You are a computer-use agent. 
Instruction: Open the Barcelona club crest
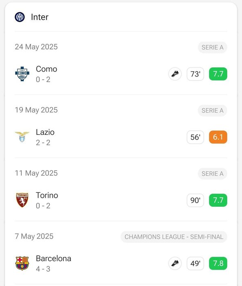pyautogui.click(x=22, y=263)
